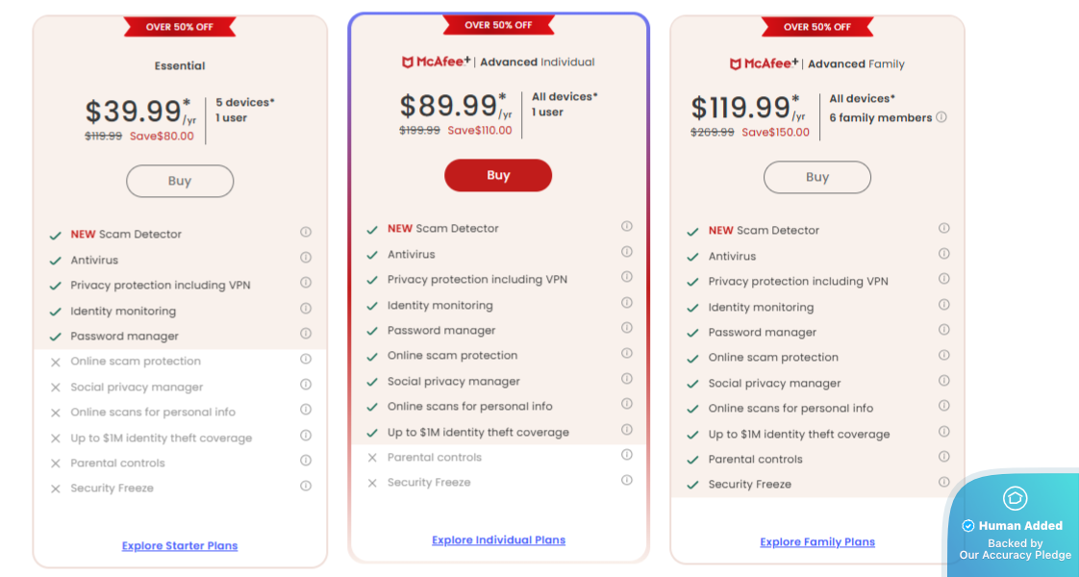Show info for Family Security Freeze
This screenshot has width=1079, height=577.
944,482
